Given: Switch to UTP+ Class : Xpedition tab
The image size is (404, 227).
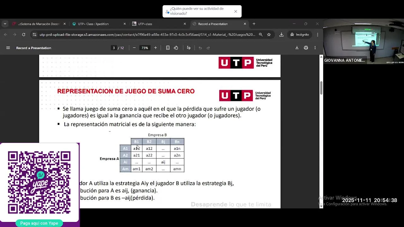Looking at the screenshot, I should coord(93,24).
